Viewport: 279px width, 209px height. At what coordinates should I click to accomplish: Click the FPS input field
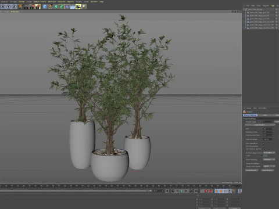[268, 129]
